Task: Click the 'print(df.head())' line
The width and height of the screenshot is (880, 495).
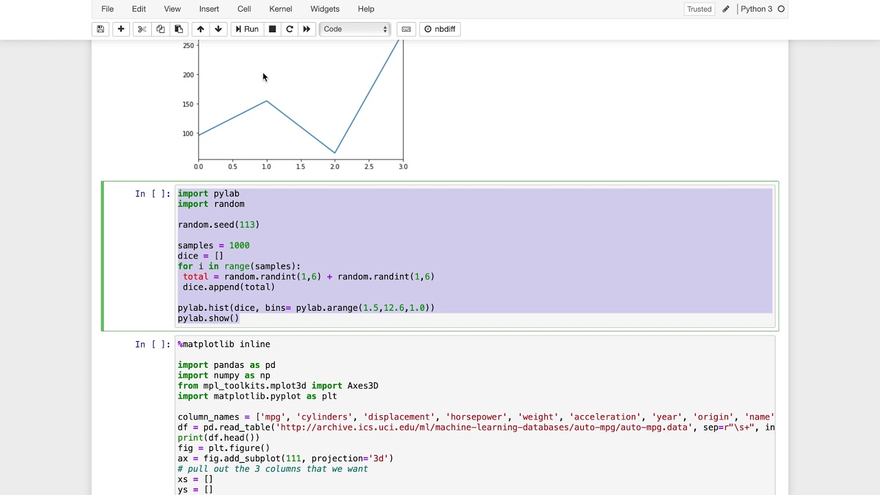Action: pos(219,438)
